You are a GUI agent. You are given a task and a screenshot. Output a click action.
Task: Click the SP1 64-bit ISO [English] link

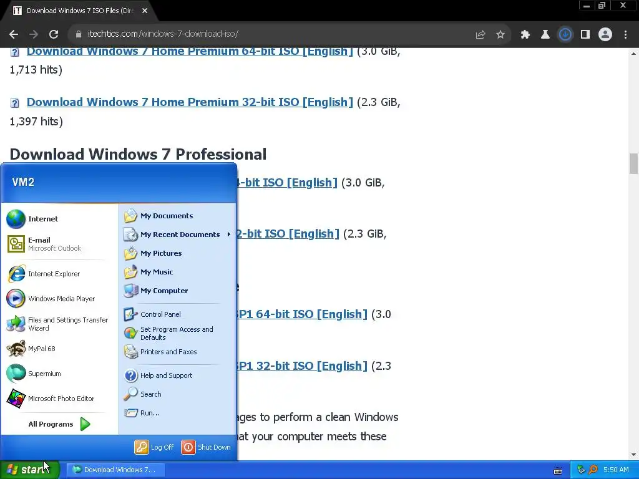coord(302,314)
